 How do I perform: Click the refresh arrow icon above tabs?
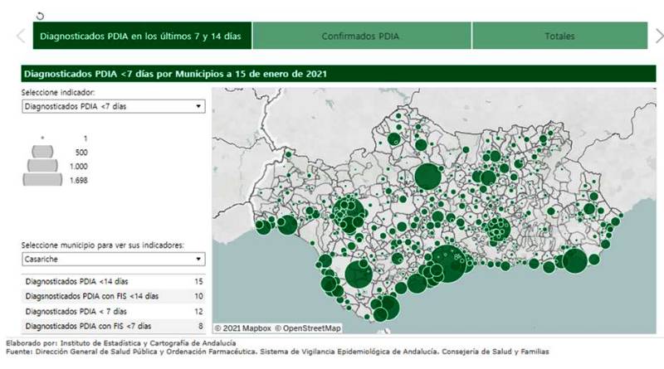coord(41,15)
